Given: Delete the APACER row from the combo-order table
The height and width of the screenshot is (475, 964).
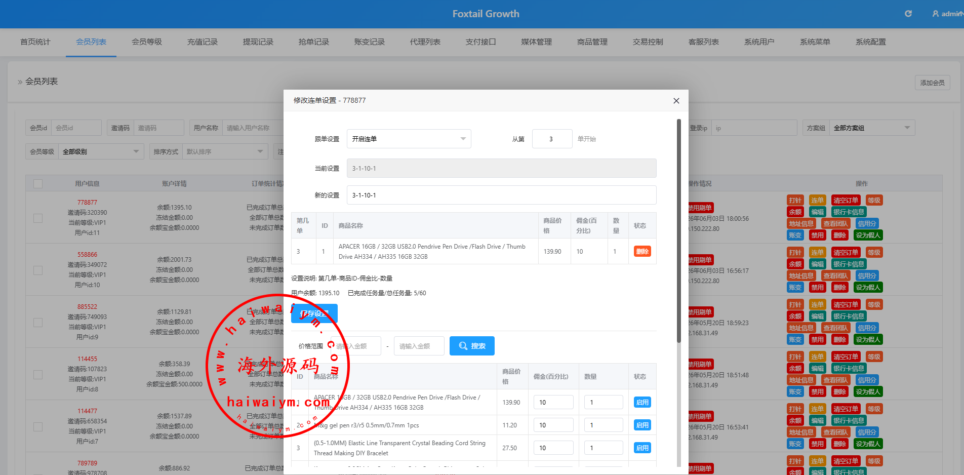Looking at the screenshot, I should [642, 252].
